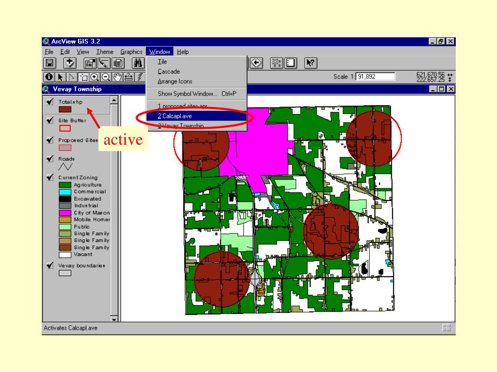Image resolution: width=497 pixels, height=372 pixels.
Task: Open Theme Properties from the toolbar
Action: 90,63
